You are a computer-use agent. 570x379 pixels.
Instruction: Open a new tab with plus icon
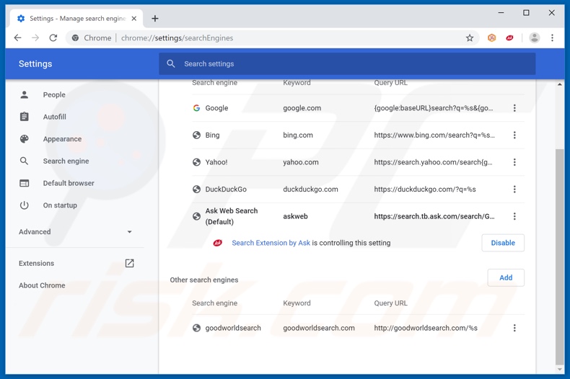155,18
